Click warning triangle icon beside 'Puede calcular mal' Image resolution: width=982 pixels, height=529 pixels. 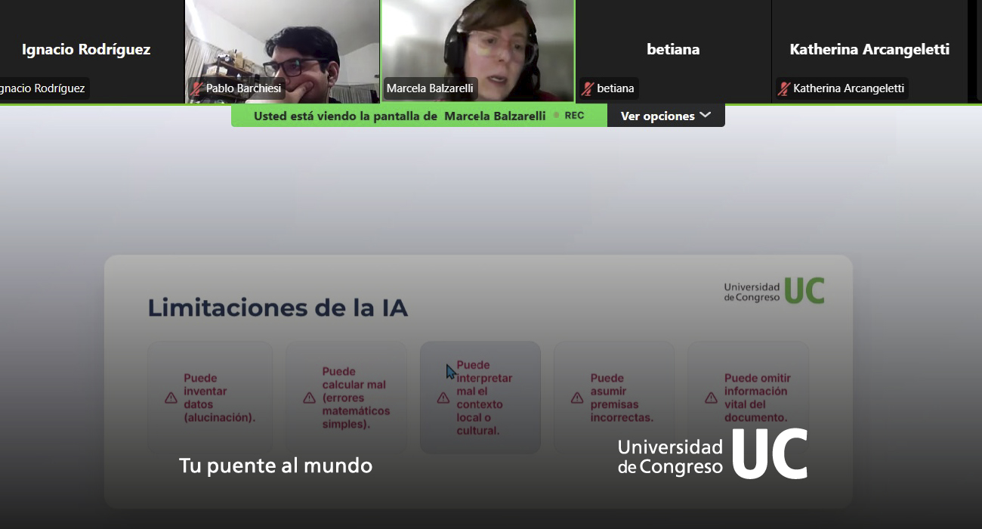309,398
